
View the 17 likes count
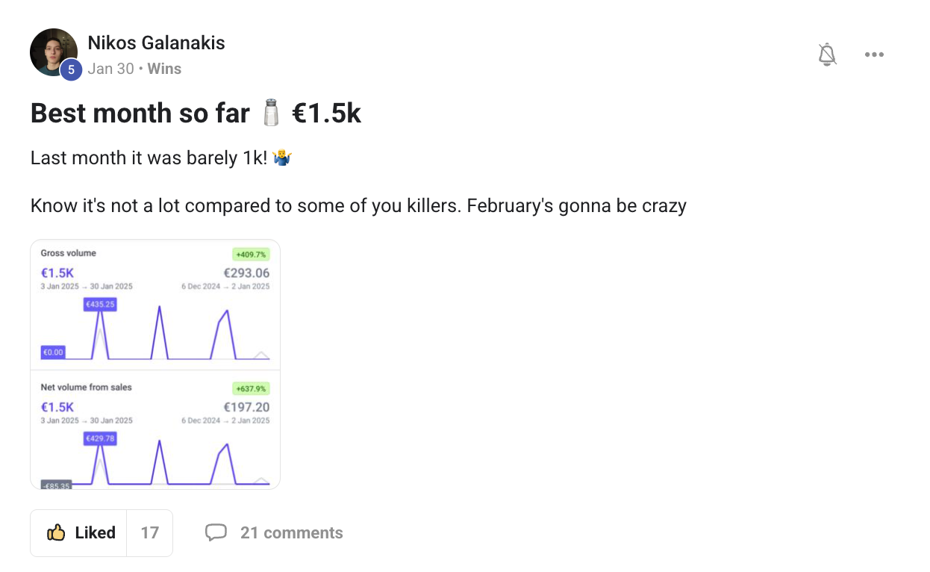tap(150, 533)
